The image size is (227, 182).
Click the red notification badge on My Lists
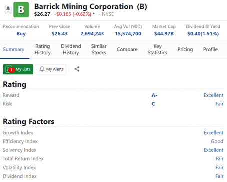point(11,70)
